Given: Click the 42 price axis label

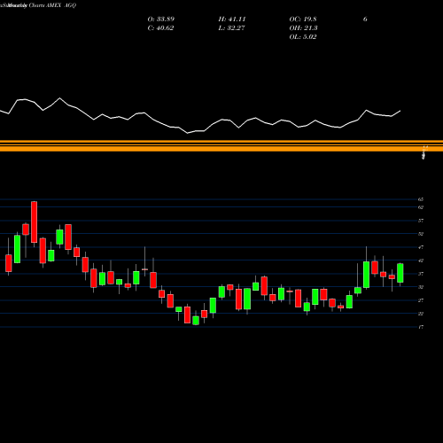Looking at the screenshot, I should pos(421,260).
